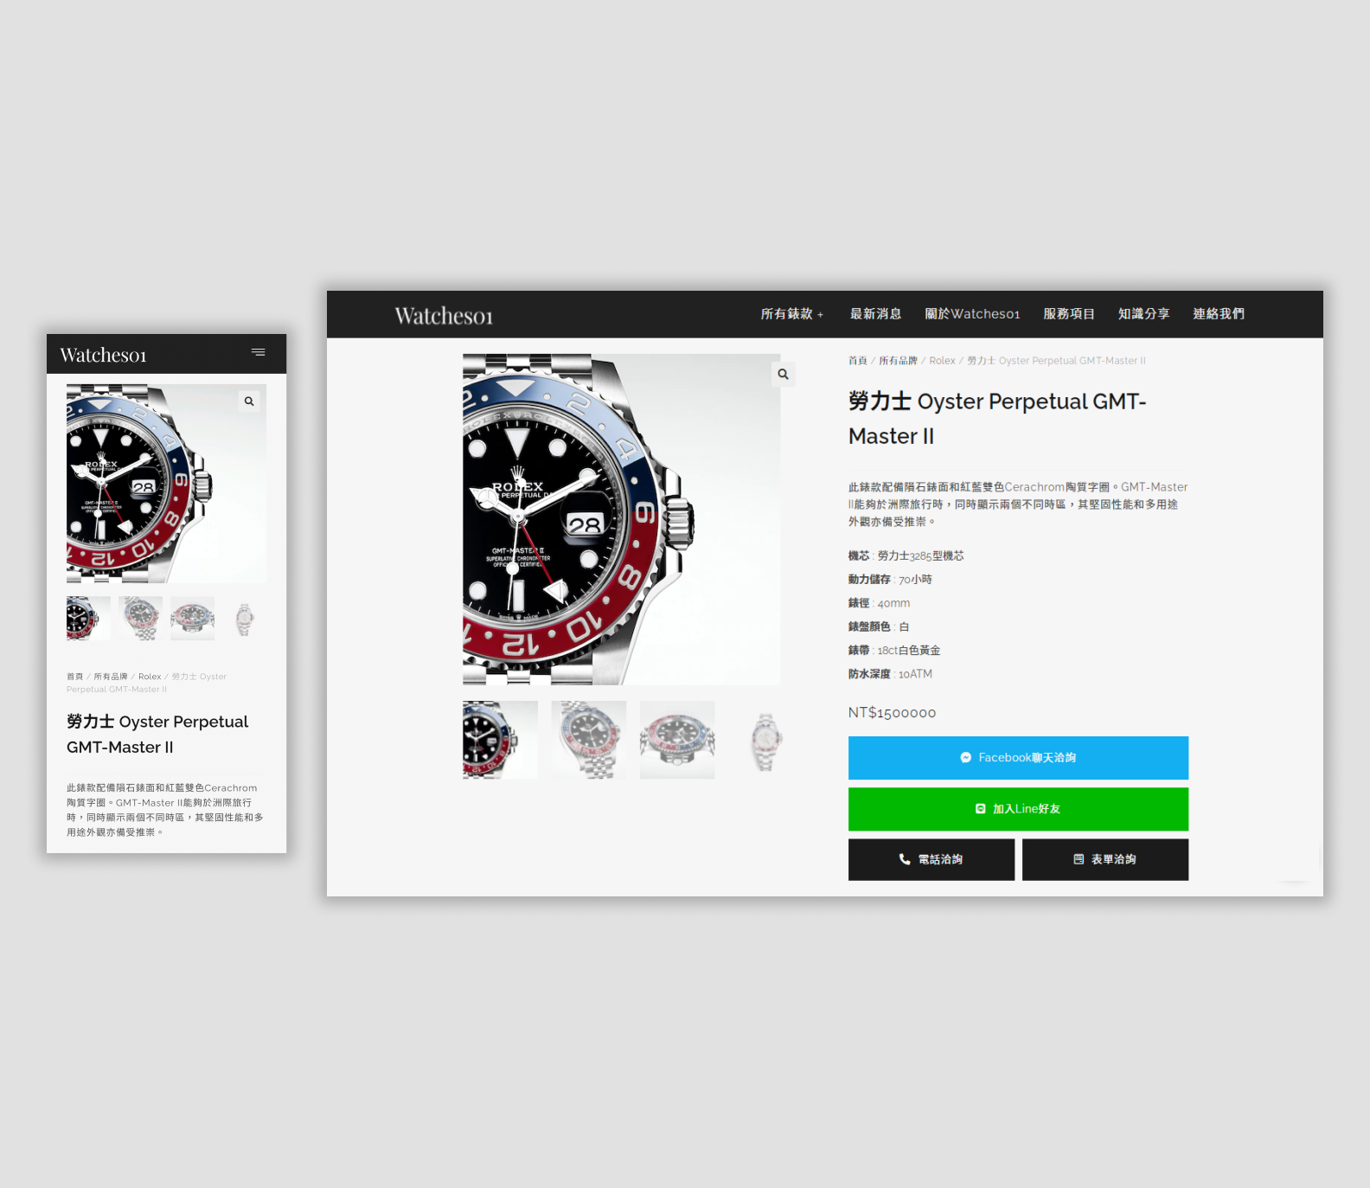The height and width of the screenshot is (1188, 1370).
Task: Click the Watches01 logo in mobile header
Action: [103, 355]
